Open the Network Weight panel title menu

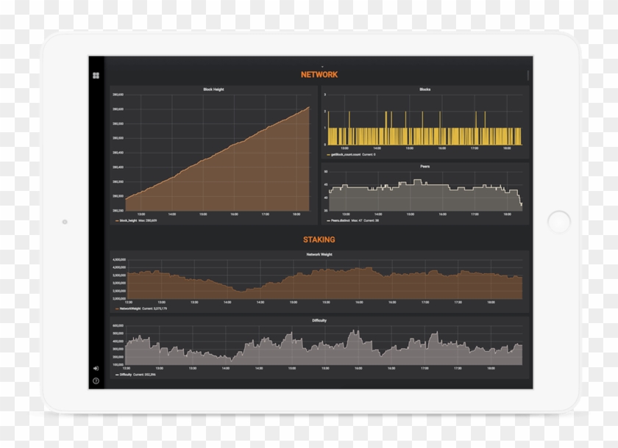coord(319,255)
